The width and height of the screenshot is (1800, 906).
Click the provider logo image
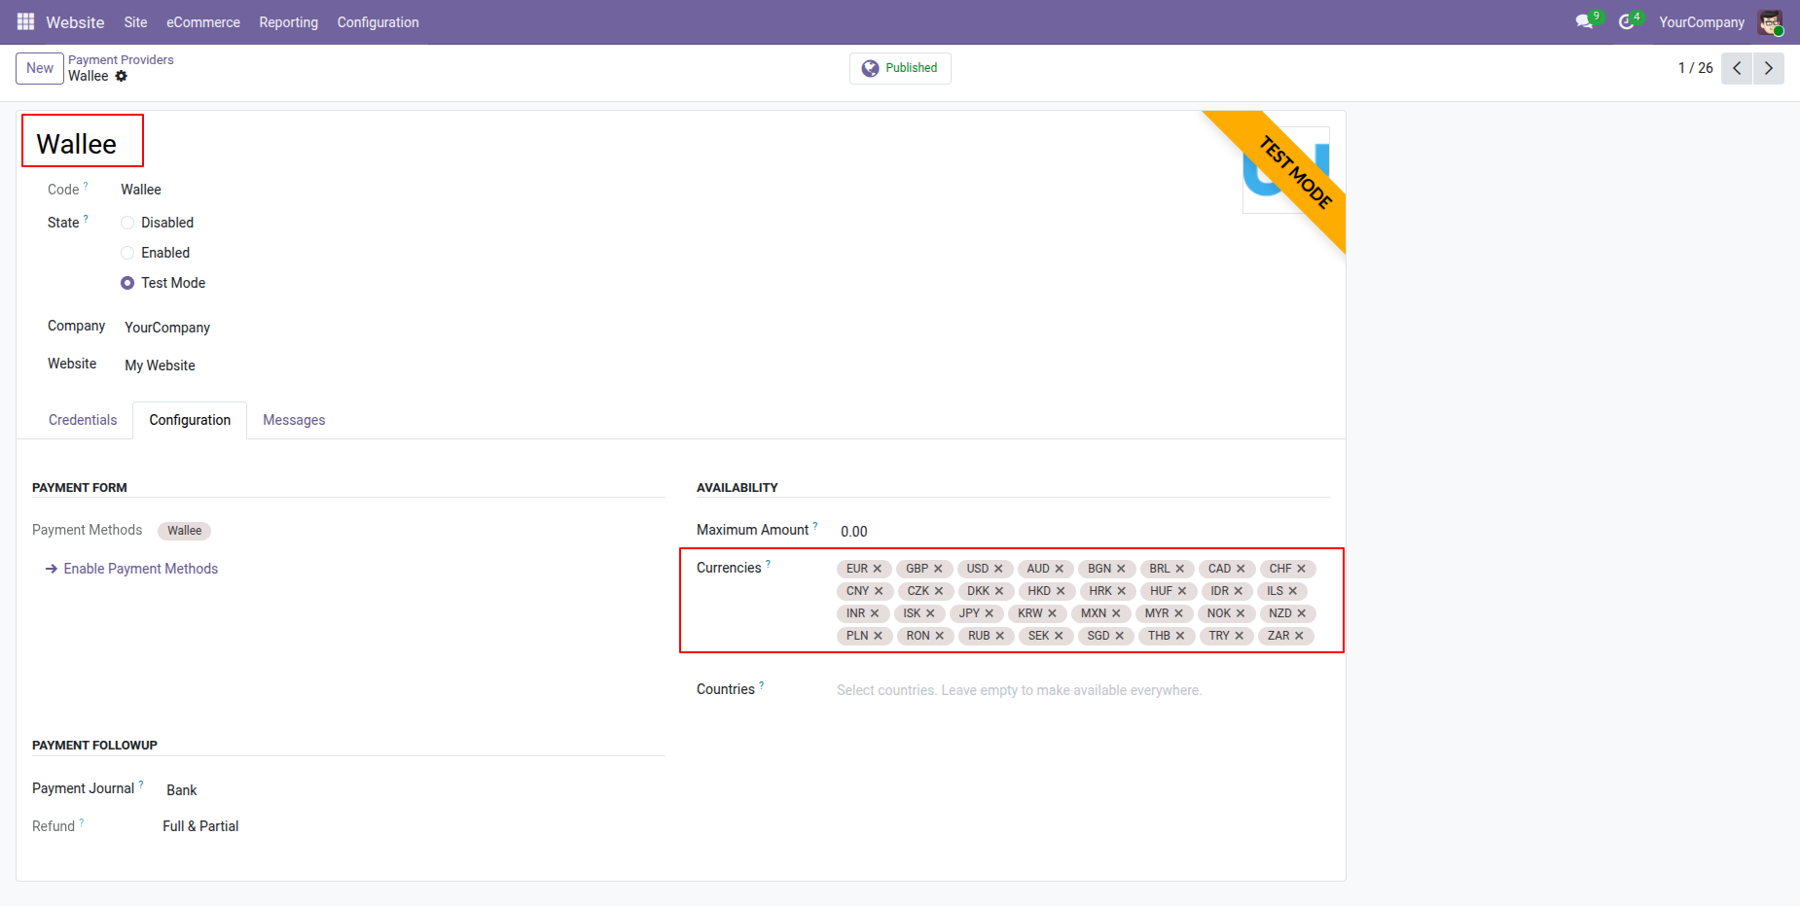1286,170
